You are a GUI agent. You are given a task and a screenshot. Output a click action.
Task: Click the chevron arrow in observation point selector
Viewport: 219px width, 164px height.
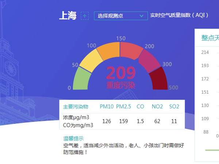[x=142, y=16]
